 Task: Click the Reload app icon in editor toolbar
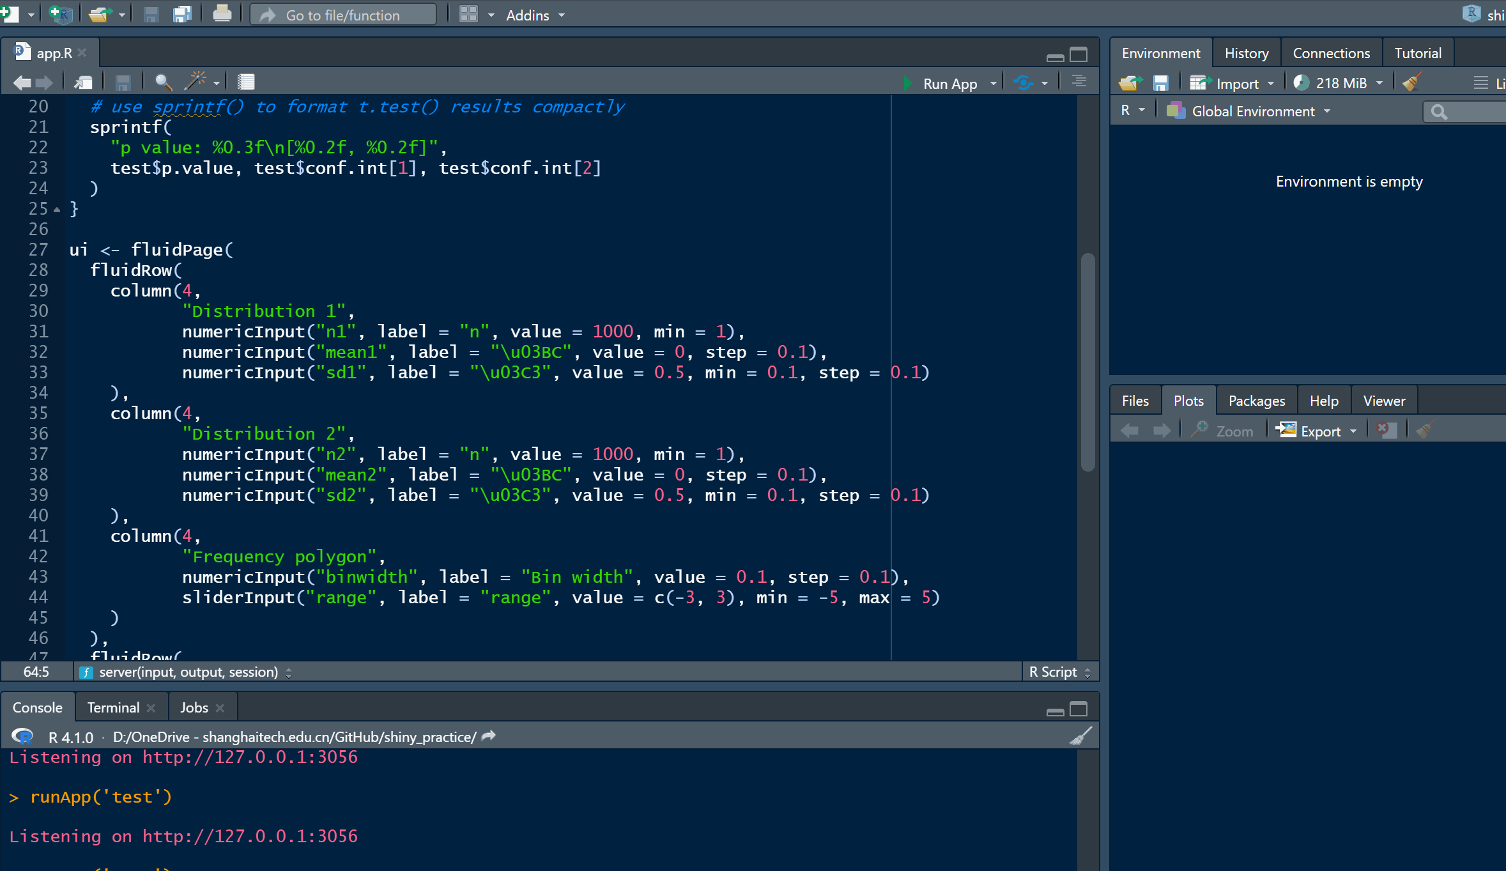[x=1023, y=83]
